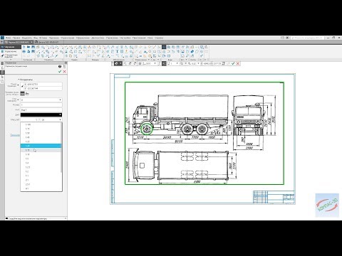The width and height of the screenshot is (342, 256).
Task: Select the 1:15 scale option in the dropdown list
Action: pyautogui.click(x=41, y=150)
